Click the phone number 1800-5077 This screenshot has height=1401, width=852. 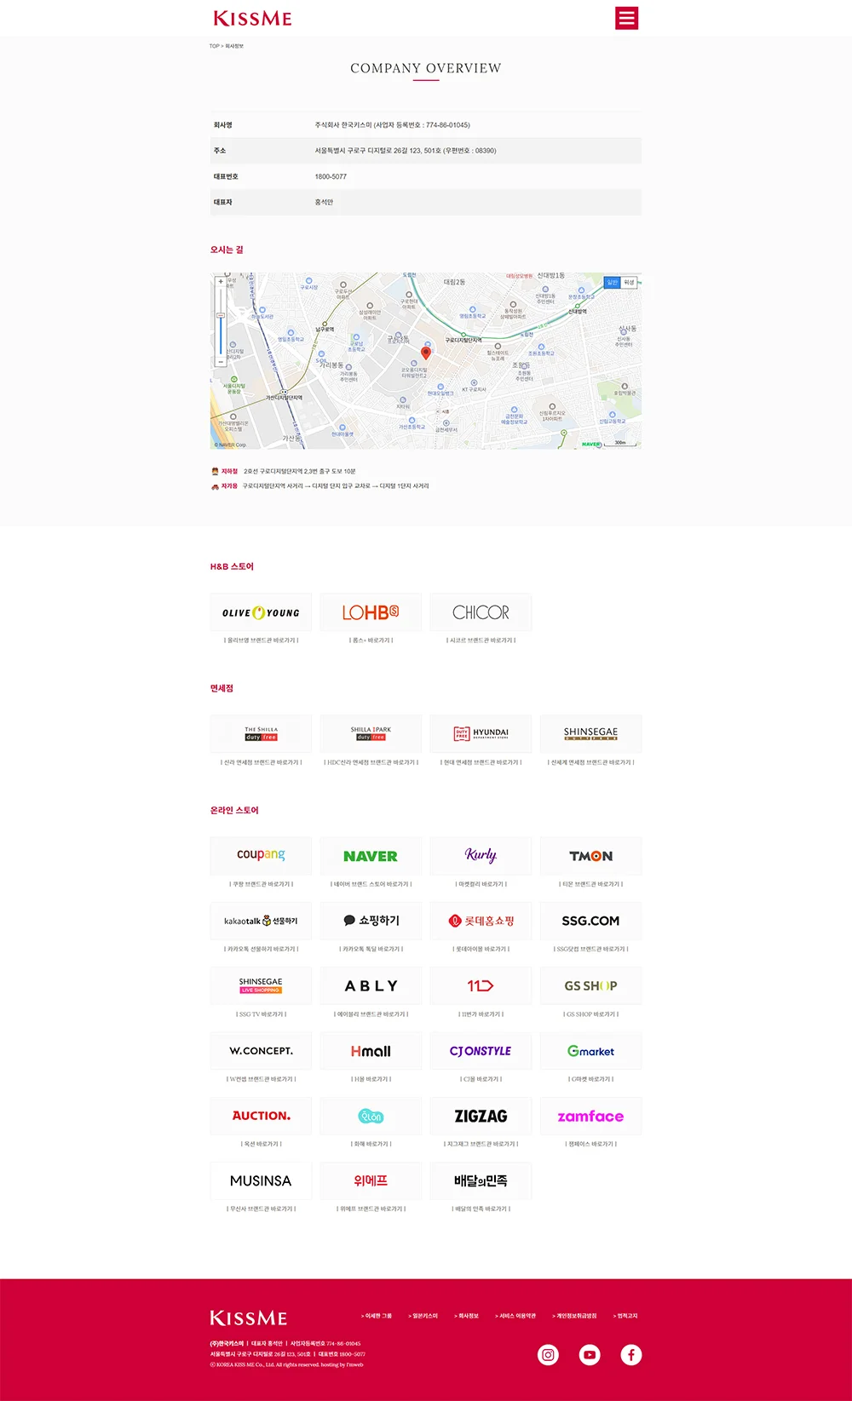tap(331, 177)
